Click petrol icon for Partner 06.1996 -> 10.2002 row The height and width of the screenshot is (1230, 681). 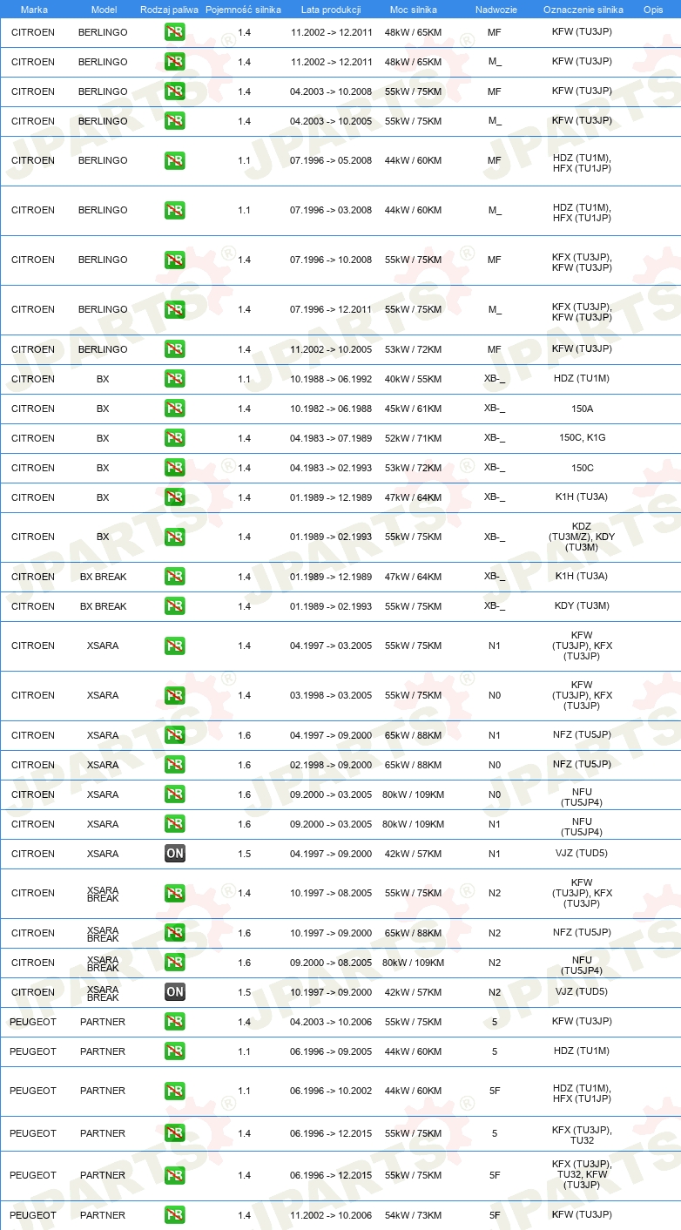tap(175, 1091)
